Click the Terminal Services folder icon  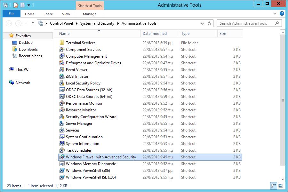62,43
